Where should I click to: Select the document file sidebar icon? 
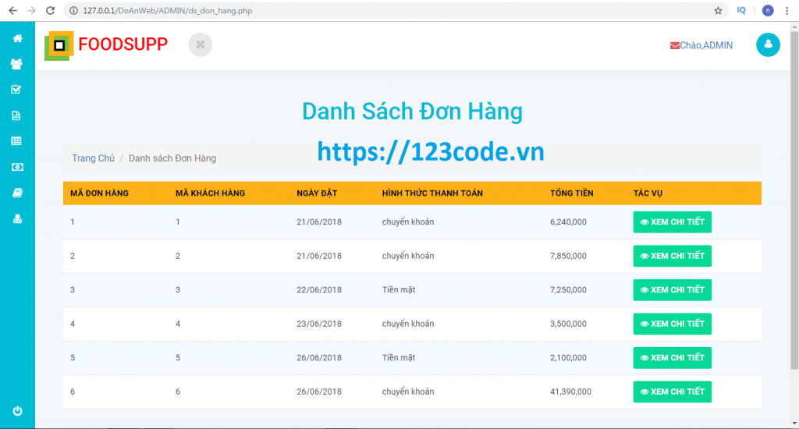16,115
